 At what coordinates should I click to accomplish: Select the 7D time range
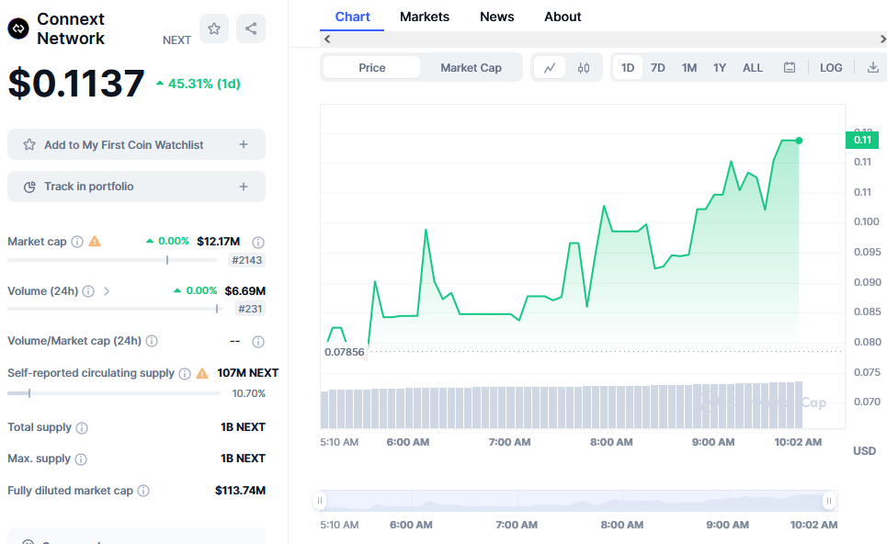(x=658, y=68)
